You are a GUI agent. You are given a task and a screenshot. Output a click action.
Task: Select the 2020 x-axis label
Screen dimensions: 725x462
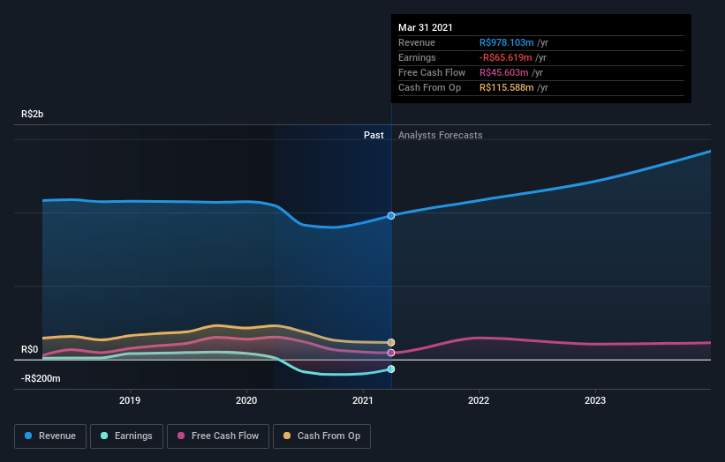pos(246,400)
